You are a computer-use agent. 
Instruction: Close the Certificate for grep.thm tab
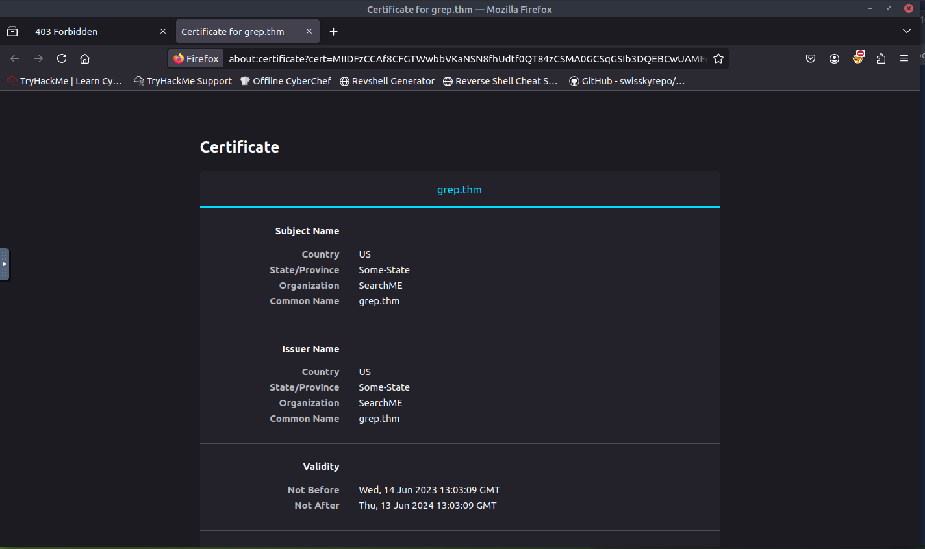tap(309, 31)
